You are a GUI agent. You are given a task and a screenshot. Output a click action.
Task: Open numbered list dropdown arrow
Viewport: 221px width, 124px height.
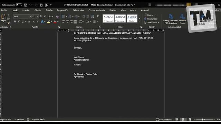(73, 17)
